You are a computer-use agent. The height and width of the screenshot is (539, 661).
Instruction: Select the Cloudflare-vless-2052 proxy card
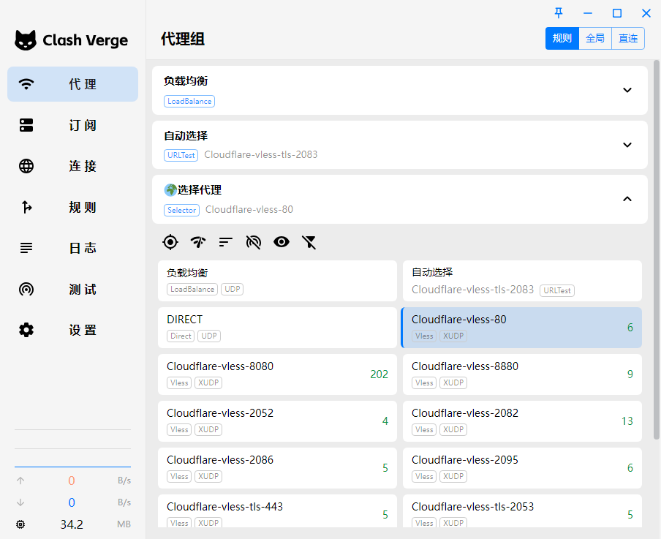pos(277,421)
